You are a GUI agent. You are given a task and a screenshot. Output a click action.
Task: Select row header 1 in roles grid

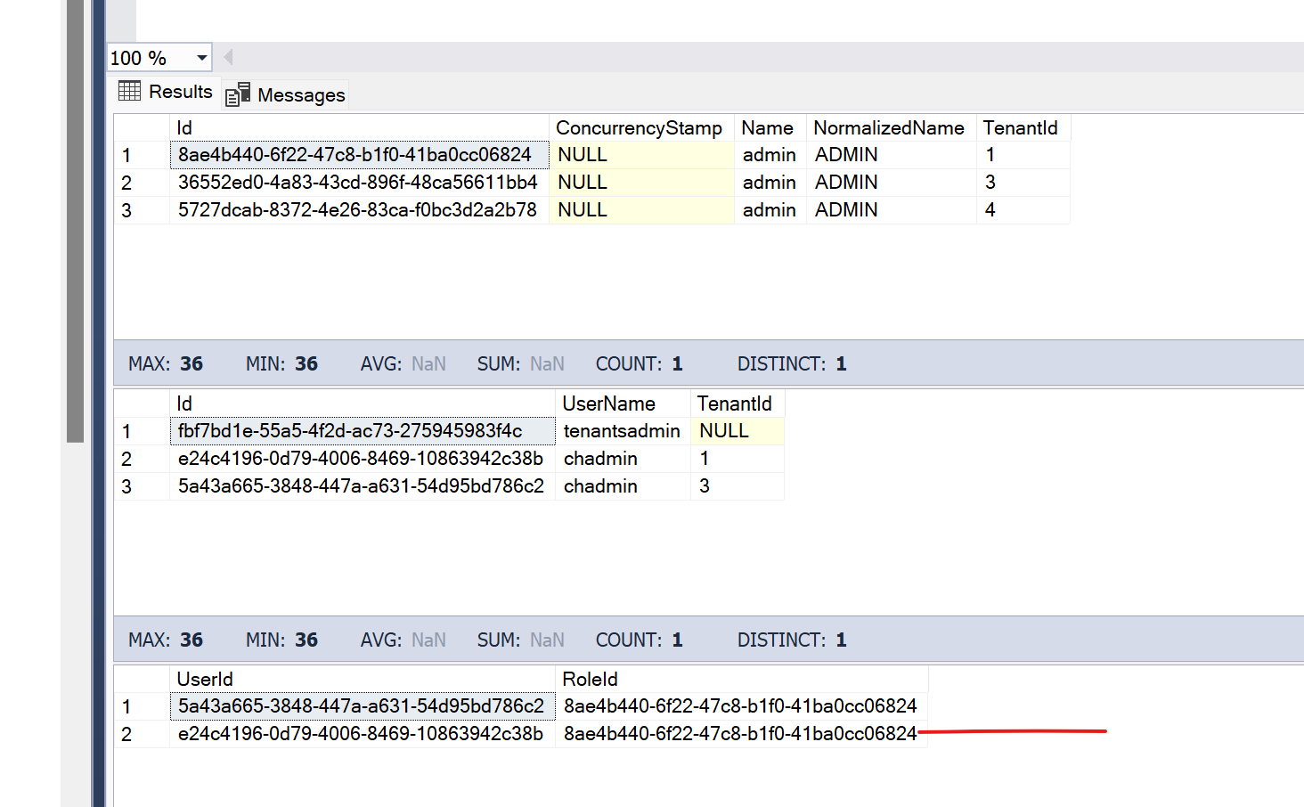(142, 155)
